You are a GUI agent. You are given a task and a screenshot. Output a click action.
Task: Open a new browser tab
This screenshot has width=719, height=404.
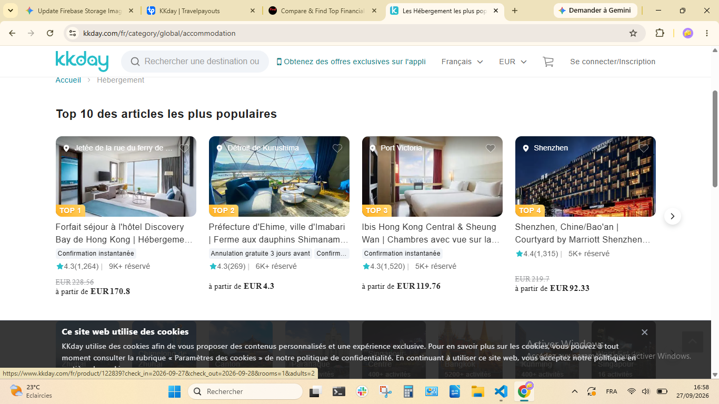point(515,11)
